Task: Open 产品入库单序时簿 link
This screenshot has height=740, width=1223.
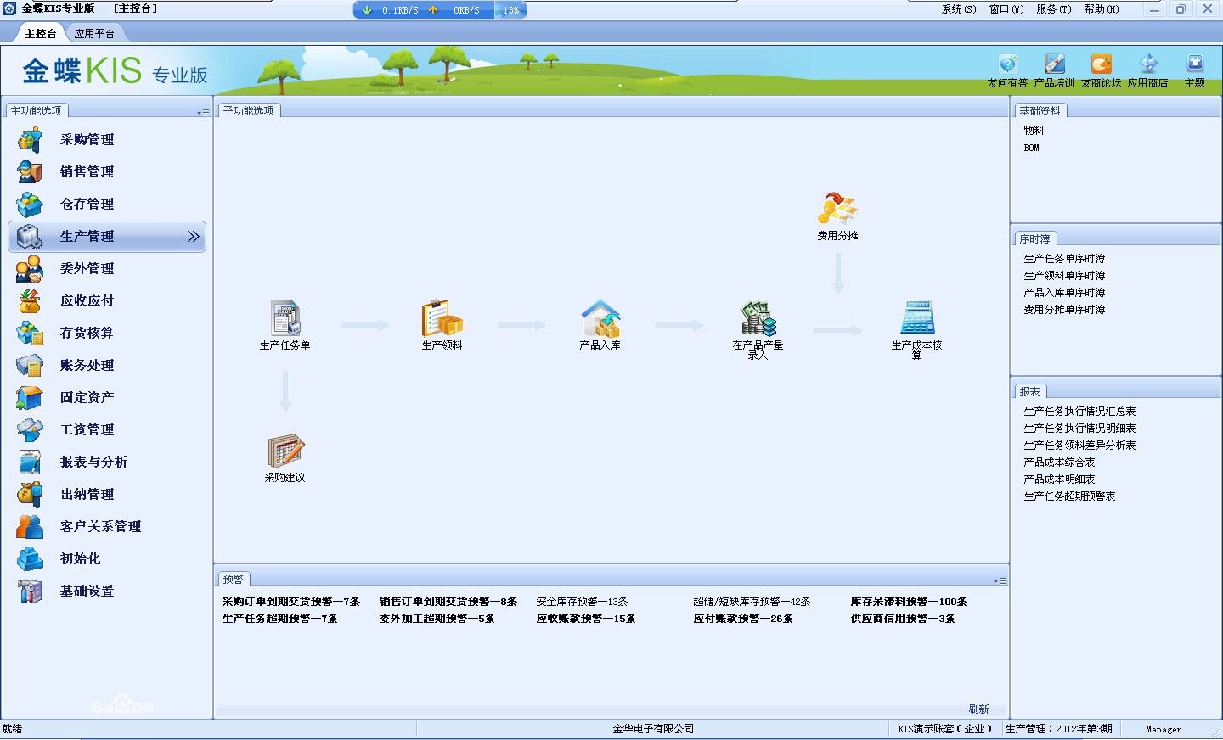Action: coord(1064,293)
